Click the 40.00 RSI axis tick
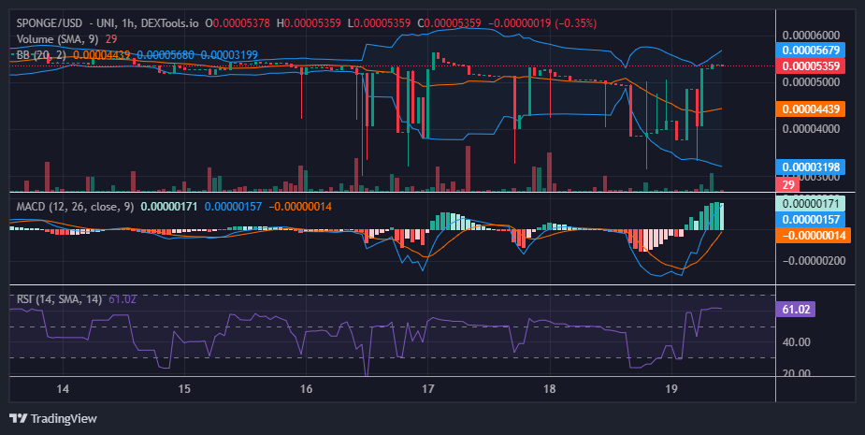Screen dimensions: 865x435 point(797,342)
